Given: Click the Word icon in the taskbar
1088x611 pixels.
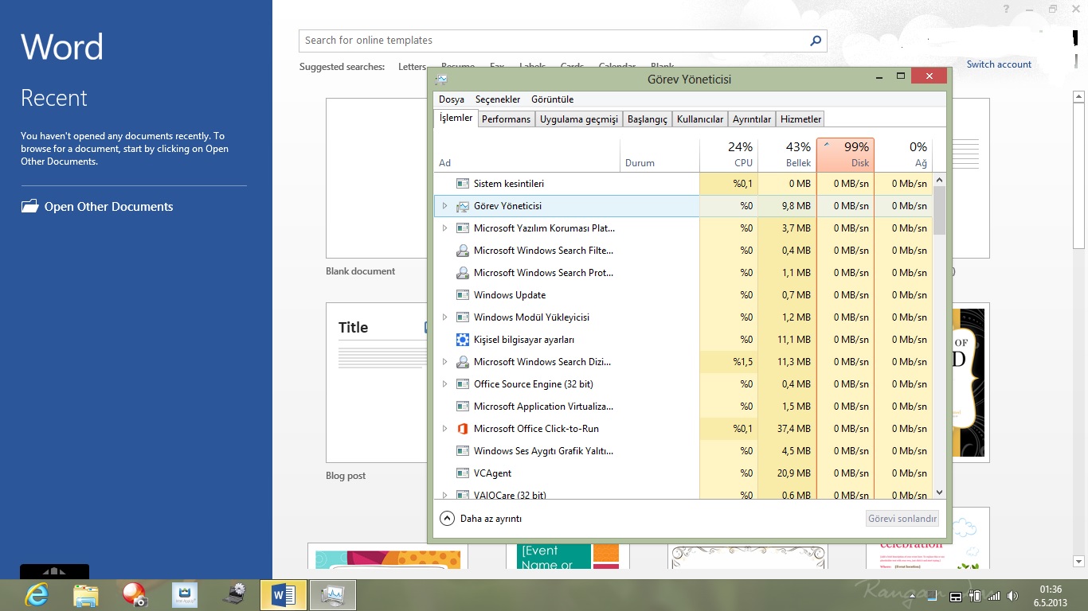Looking at the screenshot, I should tap(284, 595).
